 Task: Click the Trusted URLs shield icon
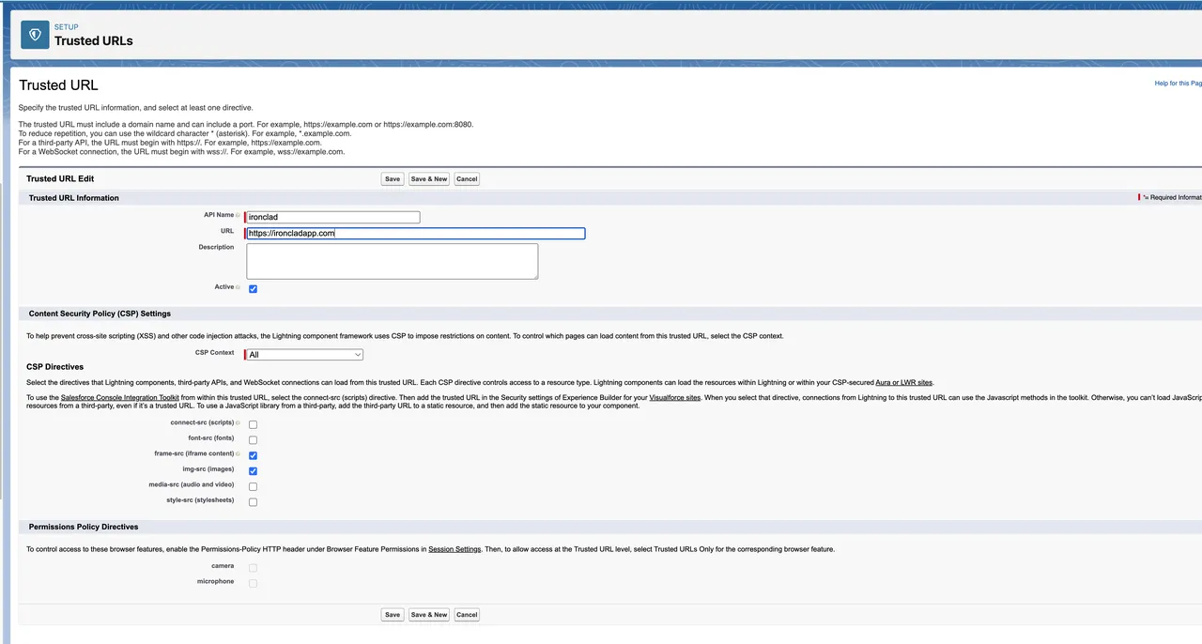(x=35, y=35)
